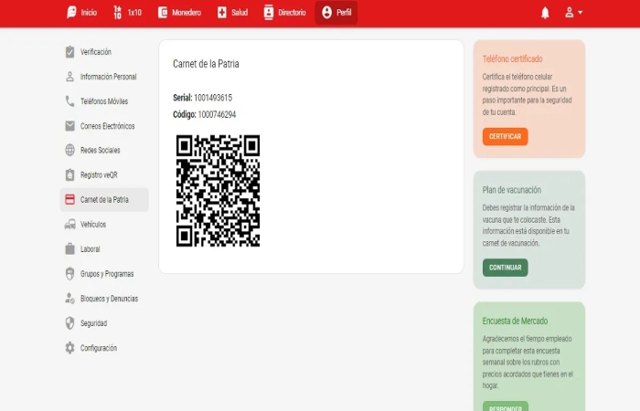Click the Teléfonos Móviles phone icon
The height and width of the screenshot is (411, 640).
coord(69,101)
